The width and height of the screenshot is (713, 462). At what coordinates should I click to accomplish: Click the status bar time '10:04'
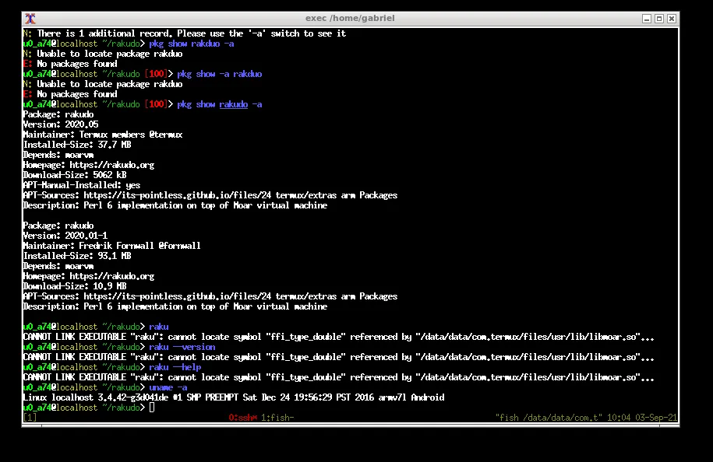[619, 418]
